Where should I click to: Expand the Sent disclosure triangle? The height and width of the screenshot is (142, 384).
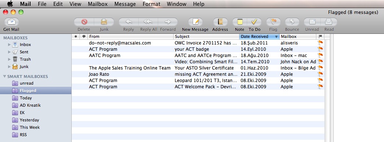point(9,52)
